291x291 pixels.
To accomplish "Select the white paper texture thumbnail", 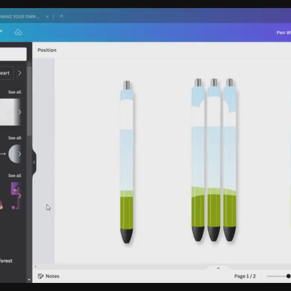I will point(8,112).
